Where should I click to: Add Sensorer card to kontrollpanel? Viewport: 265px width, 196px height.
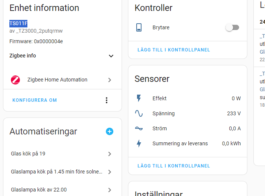pos(174,166)
